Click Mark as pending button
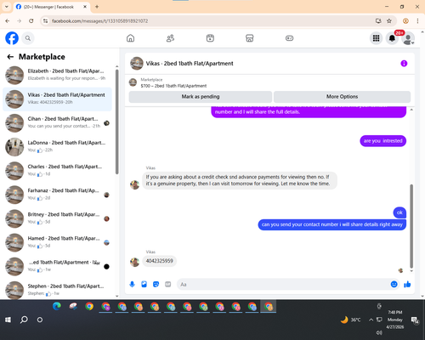Viewport: 425px width, 340px height. click(201, 97)
